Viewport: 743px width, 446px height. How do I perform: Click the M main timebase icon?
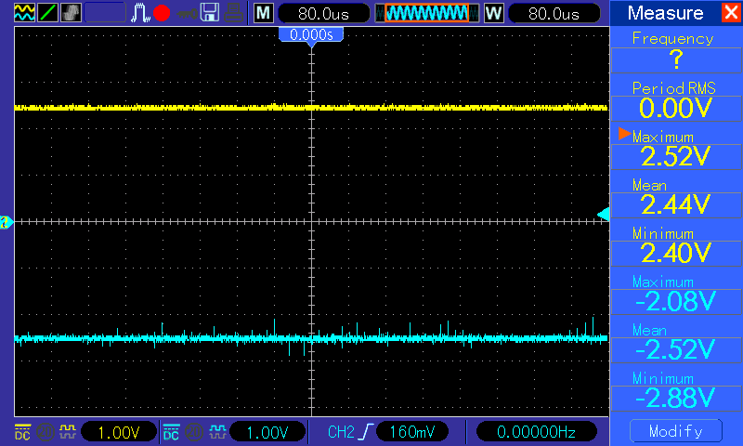click(x=264, y=13)
